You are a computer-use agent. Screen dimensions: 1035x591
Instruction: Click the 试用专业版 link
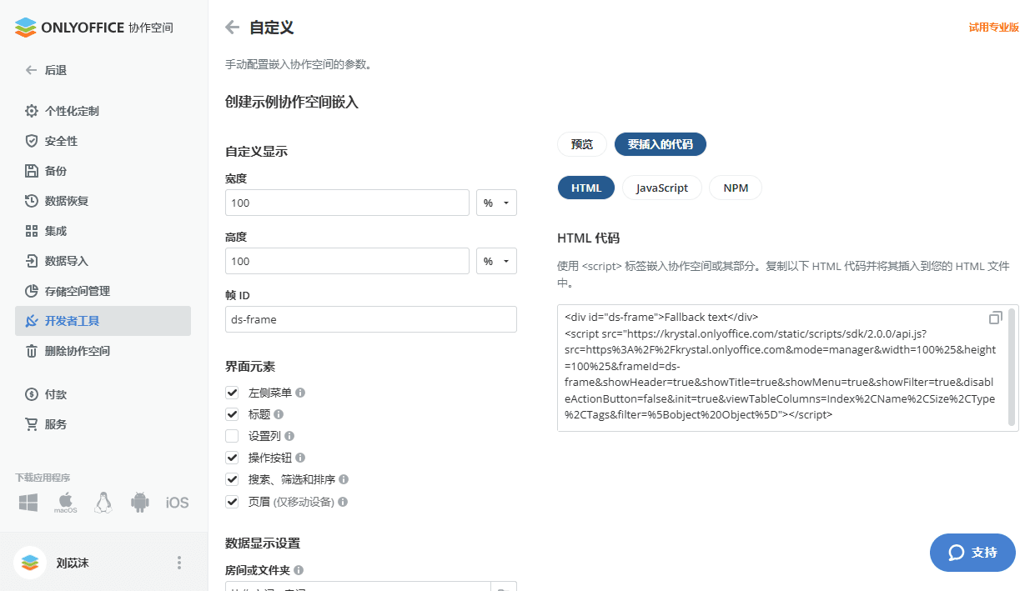pyautogui.click(x=994, y=28)
